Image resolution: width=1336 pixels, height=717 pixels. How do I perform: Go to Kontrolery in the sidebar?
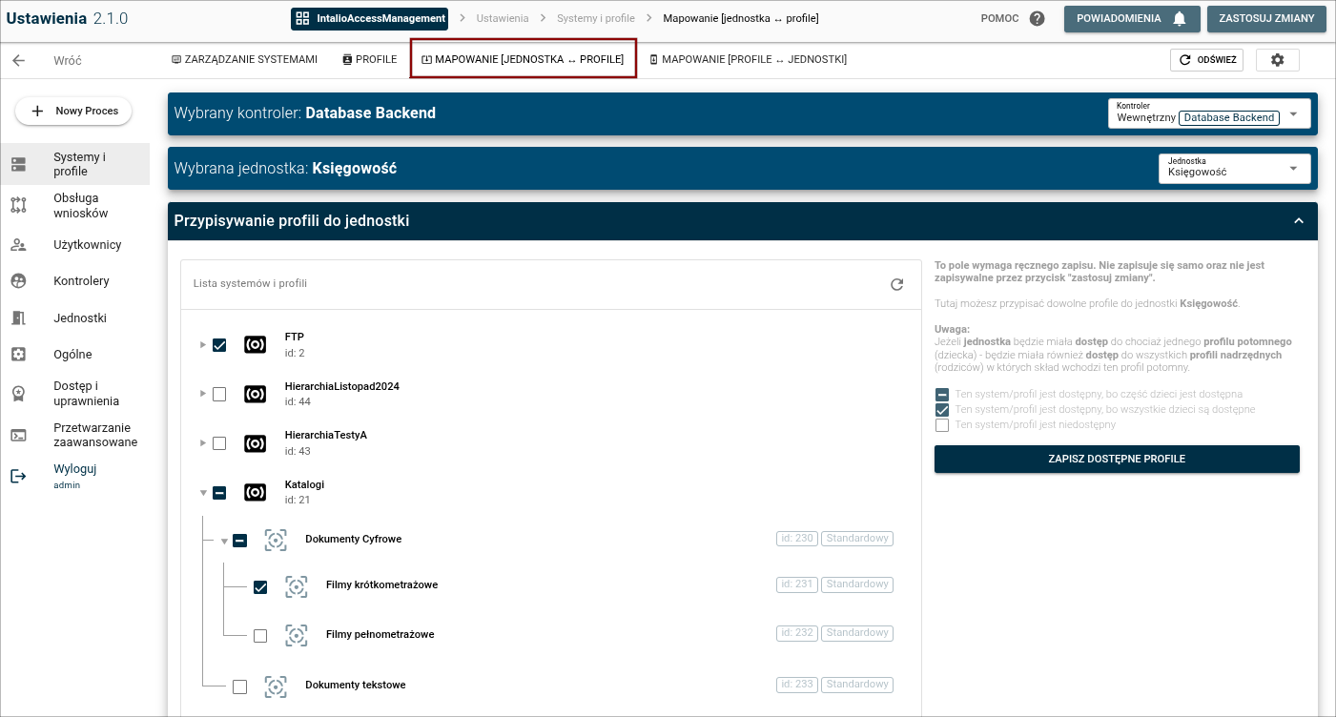click(74, 281)
